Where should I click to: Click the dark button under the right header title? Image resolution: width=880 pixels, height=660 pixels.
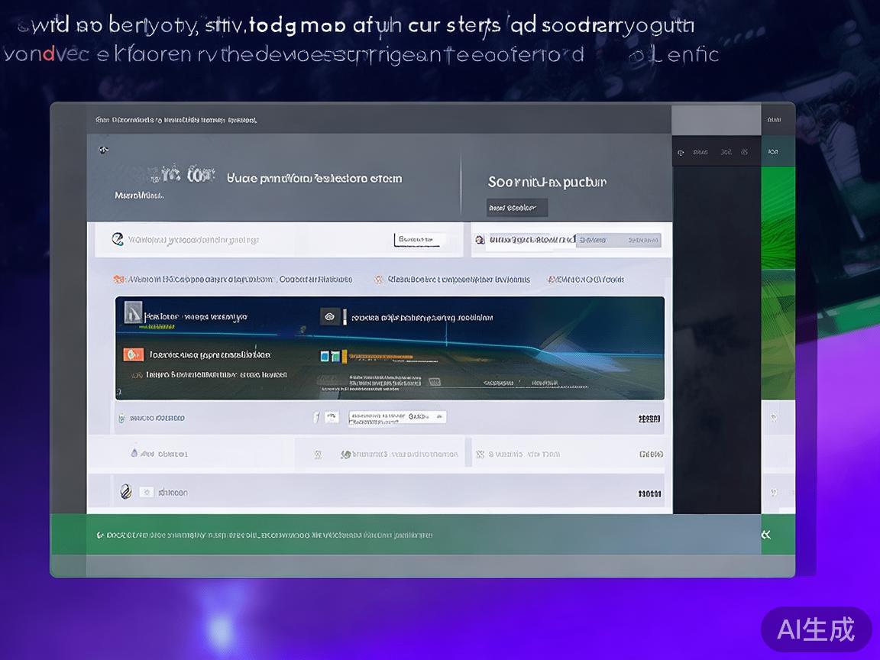tap(517, 208)
